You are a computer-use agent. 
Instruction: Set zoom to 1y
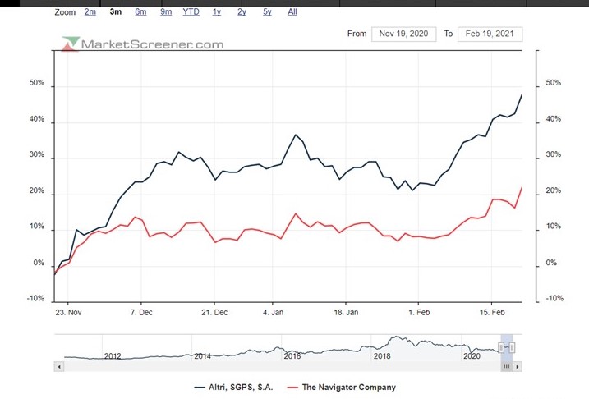(x=217, y=12)
